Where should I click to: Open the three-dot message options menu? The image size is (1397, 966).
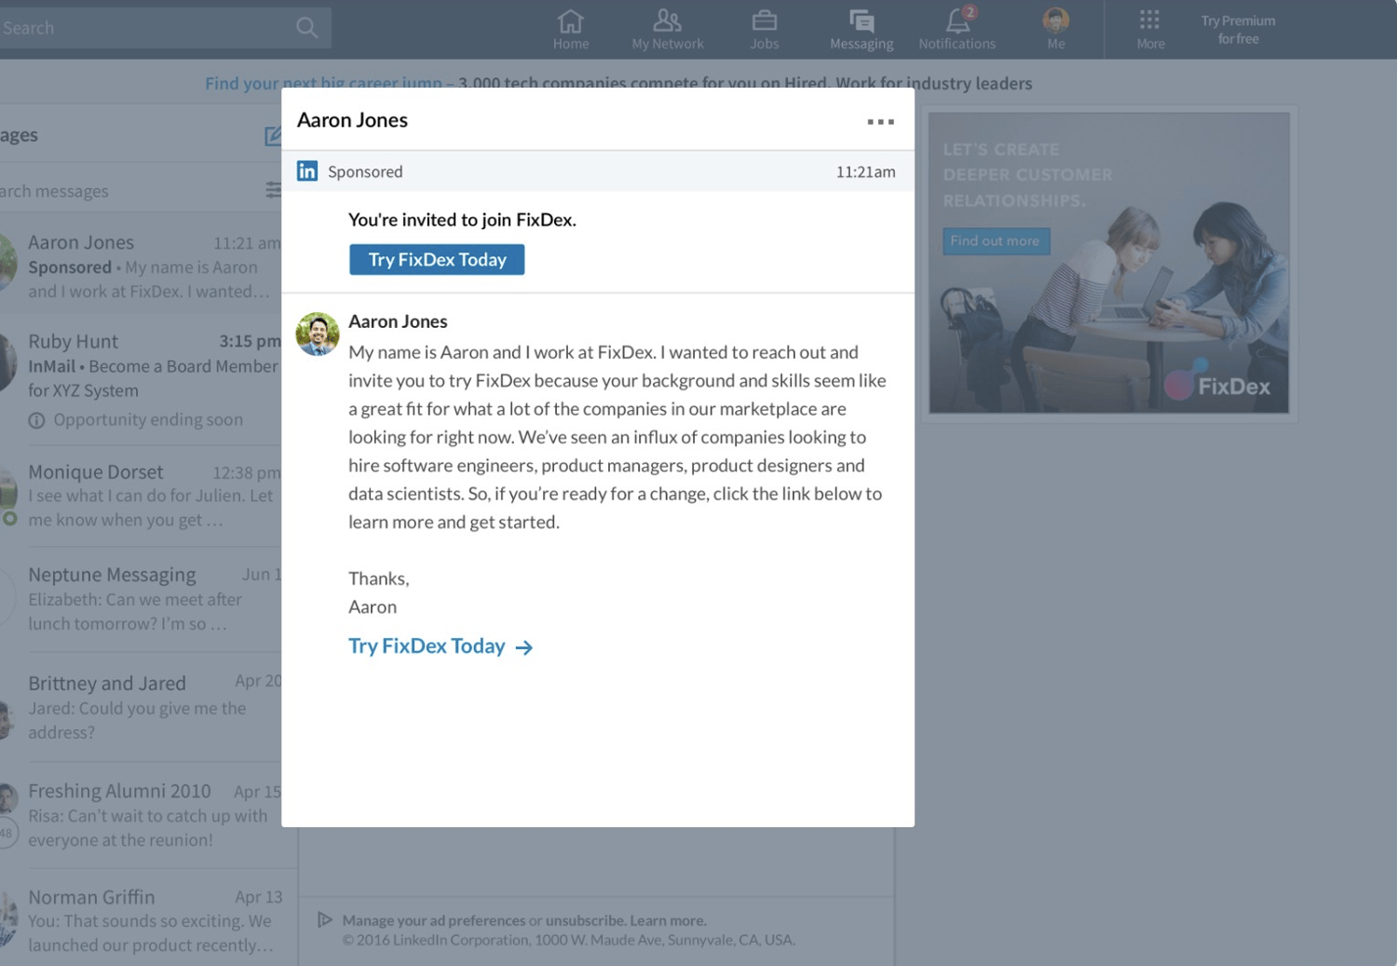pyautogui.click(x=880, y=122)
